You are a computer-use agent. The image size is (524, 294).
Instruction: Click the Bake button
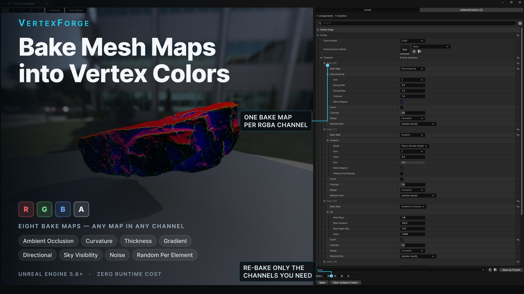[322, 283]
